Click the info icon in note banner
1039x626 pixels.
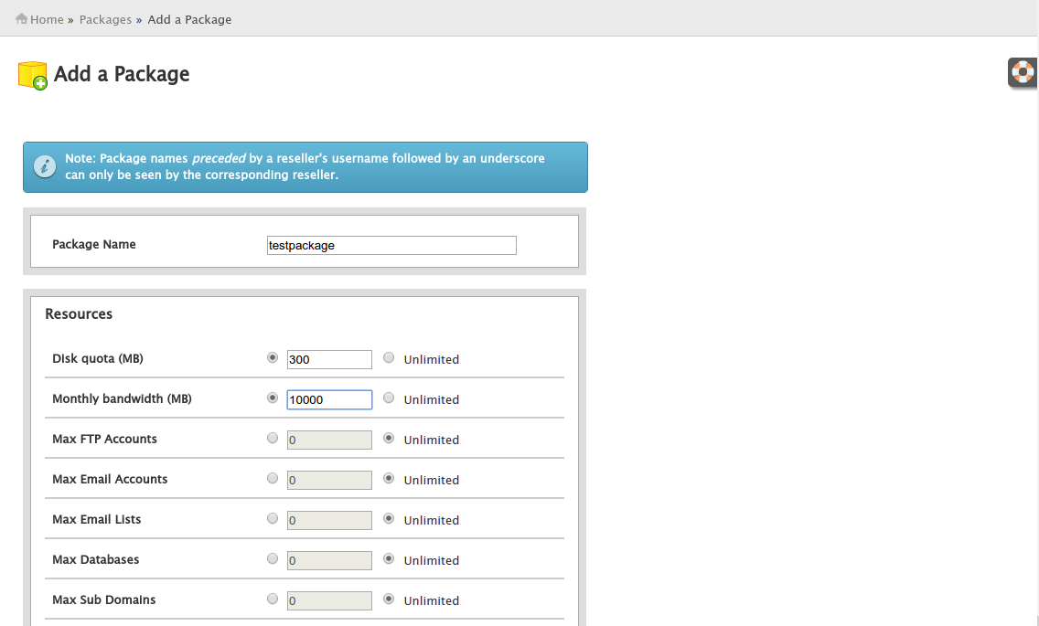[x=44, y=166]
